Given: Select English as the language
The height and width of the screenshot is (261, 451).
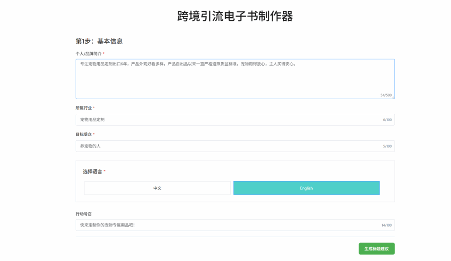Looking at the screenshot, I should point(306,188).
